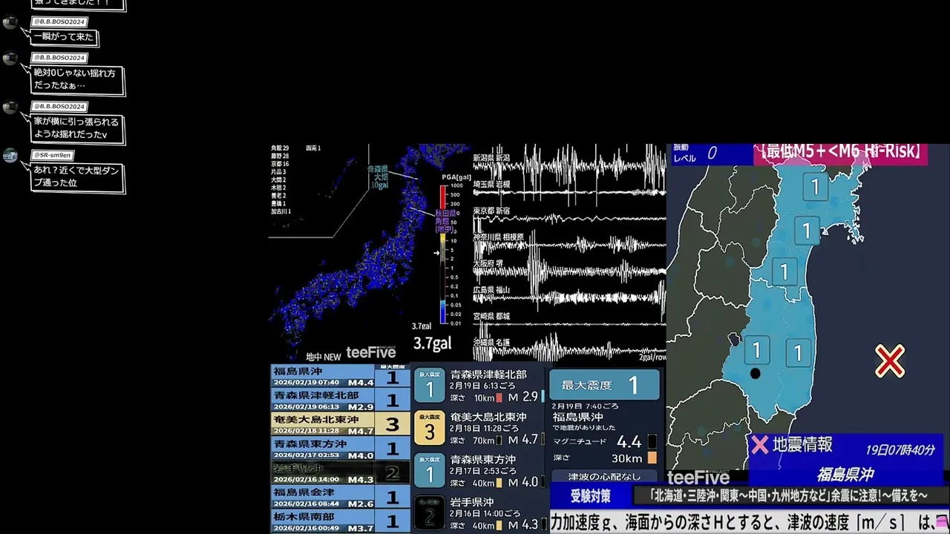Select the yellow 奄美大島北東沖 M4.7 row
The height and width of the screenshot is (534, 950).
pyautogui.click(x=339, y=424)
